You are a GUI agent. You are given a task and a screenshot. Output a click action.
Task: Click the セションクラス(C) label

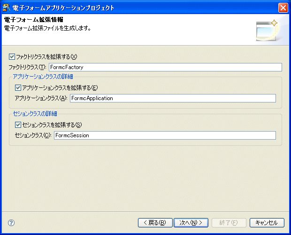pos(33,135)
